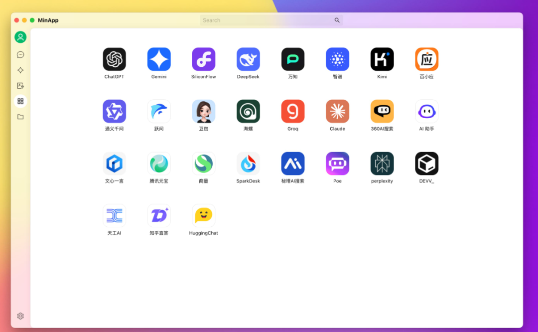Switch to the chat assistant sidebar tab
The image size is (538, 332).
pos(20,55)
